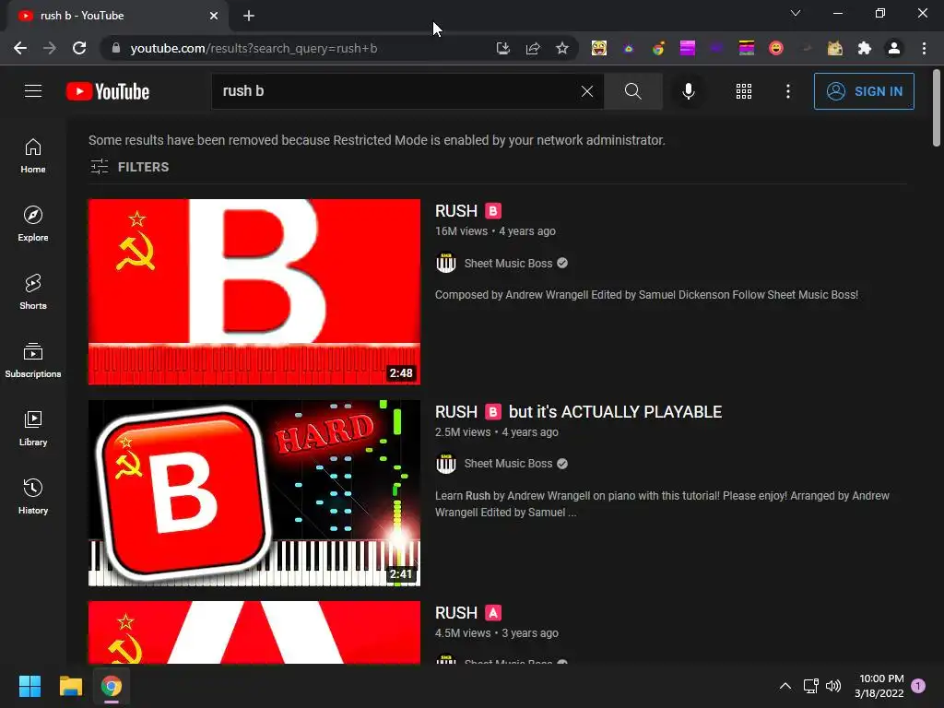Open the notification badge

click(918, 686)
